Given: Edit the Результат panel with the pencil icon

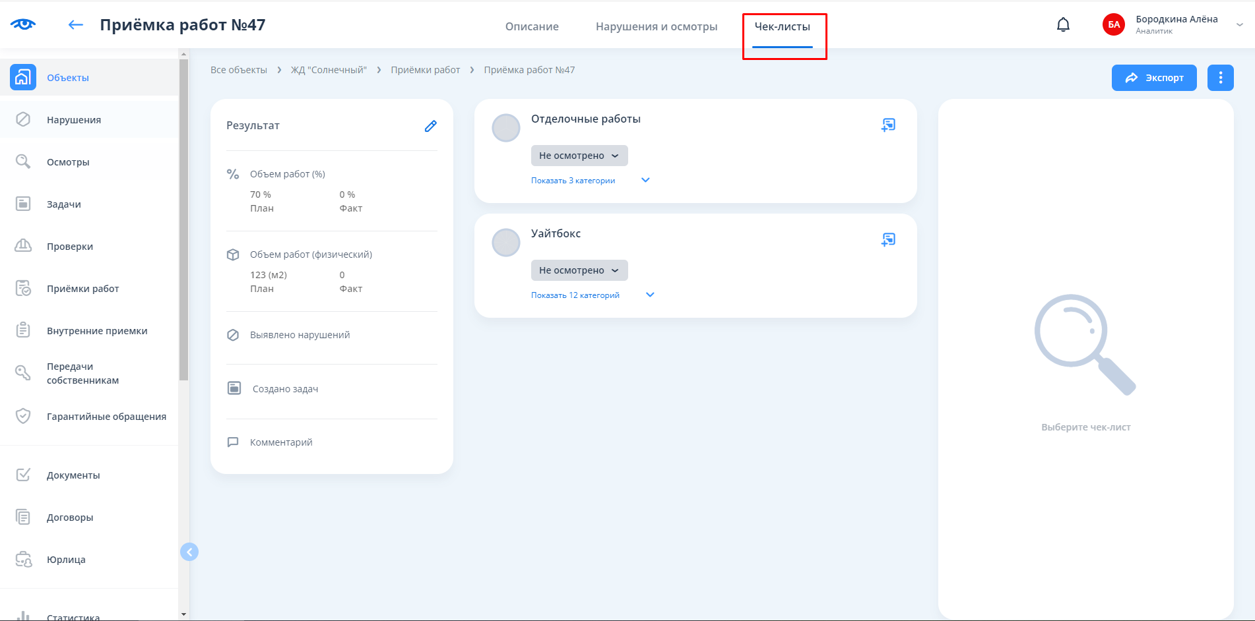Looking at the screenshot, I should pos(430,126).
